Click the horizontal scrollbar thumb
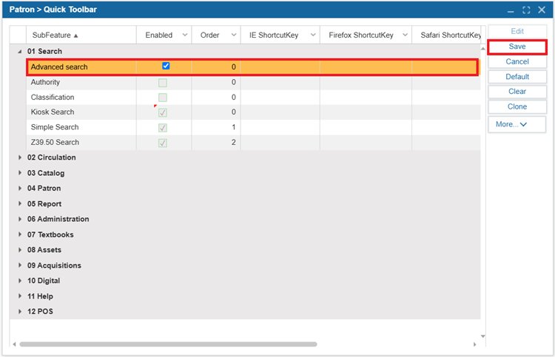This screenshot has height=357, width=555. [169, 344]
